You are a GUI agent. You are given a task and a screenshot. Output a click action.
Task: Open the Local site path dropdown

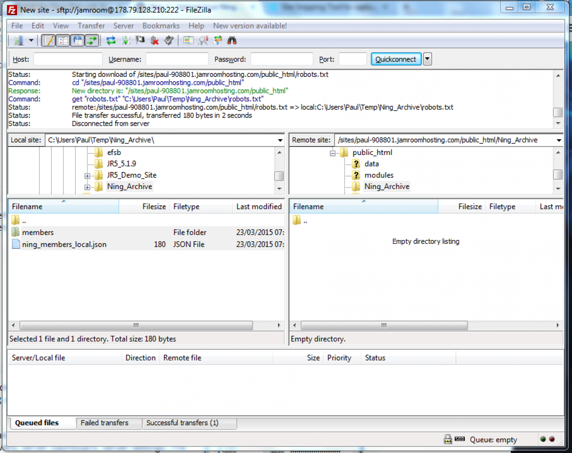[x=280, y=140]
